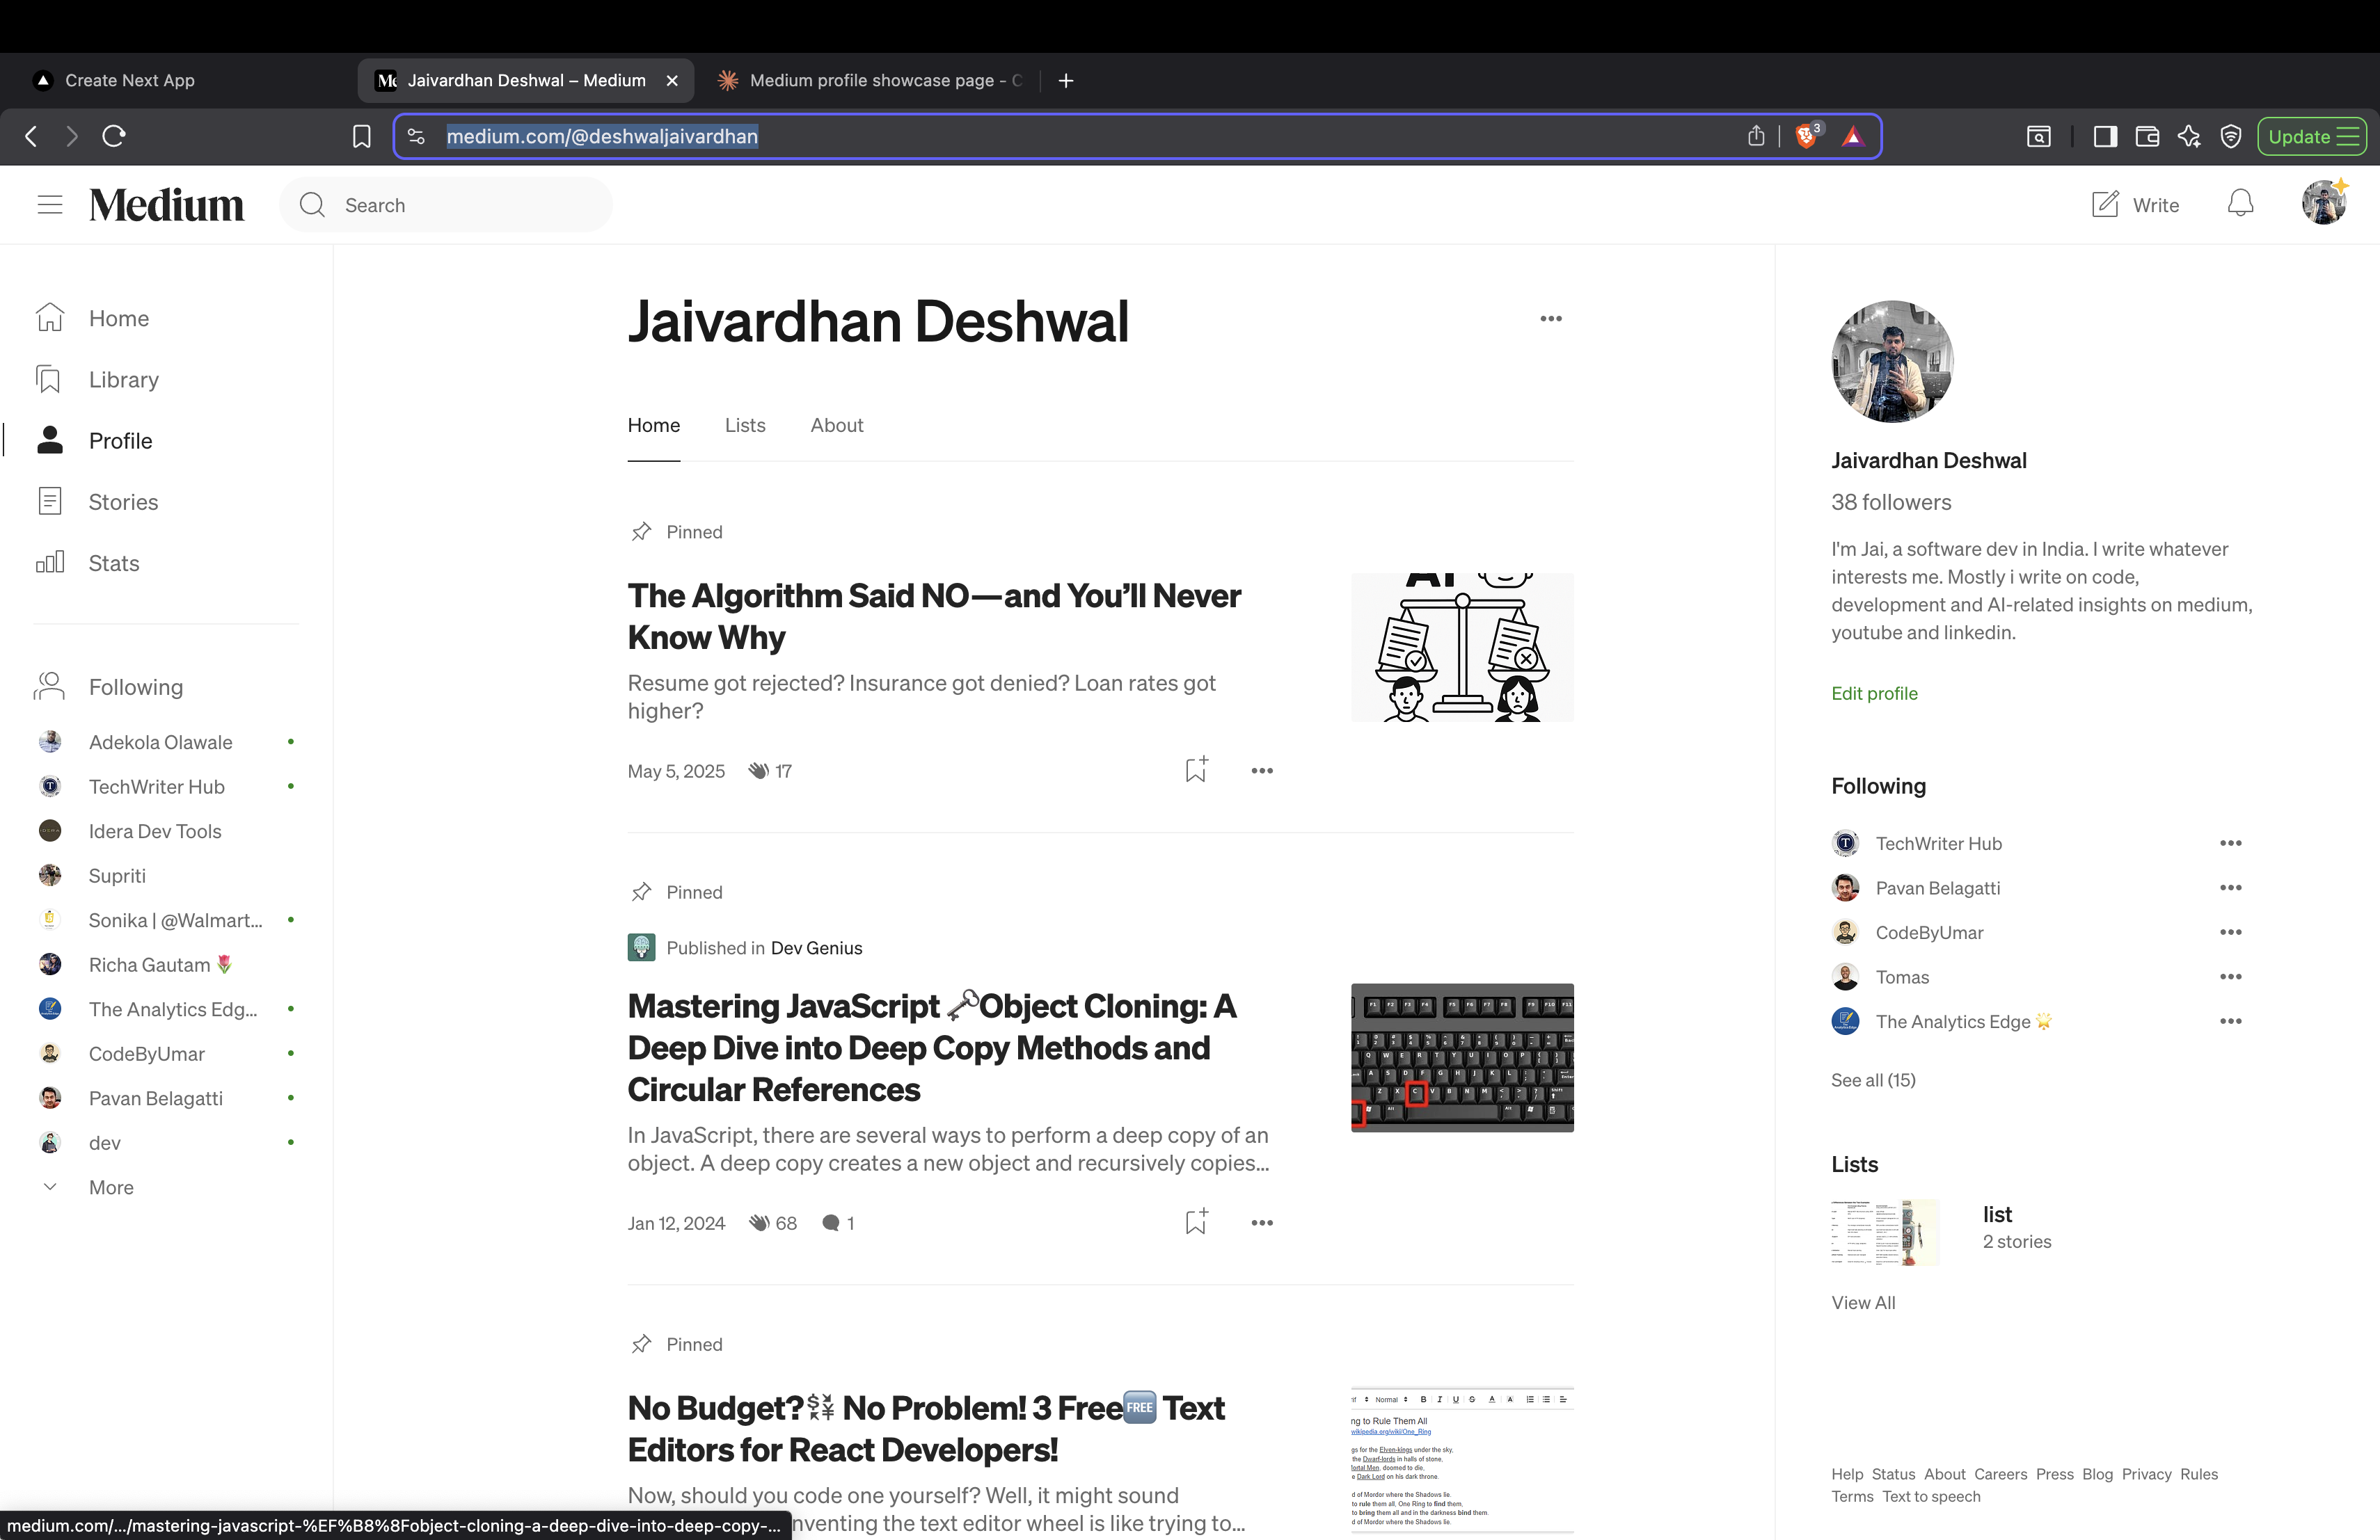Viewport: 2380px width, 1540px height.
Task: Click See all (15) under Following
Action: (x=1873, y=1080)
